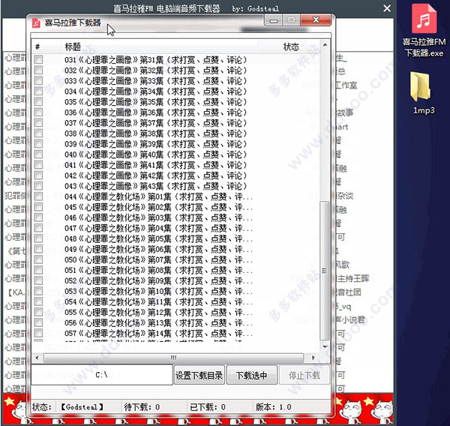Click the 待下载: 0 status entry

click(142, 407)
